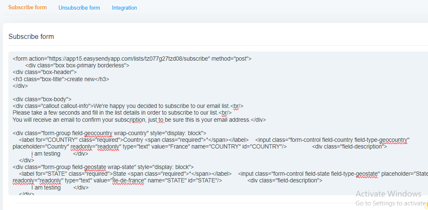Place cursor on "box box-primary borderless" div line
The width and height of the screenshot is (428, 210).
(x=77, y=66)
